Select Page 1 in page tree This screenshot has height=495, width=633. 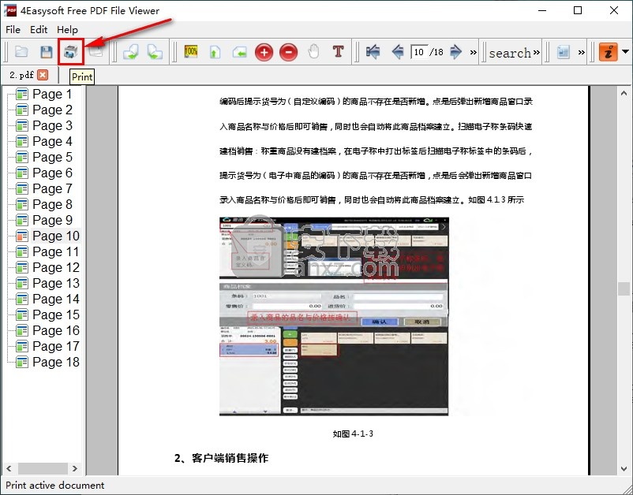pyautogui.click(x=52, y=94)
